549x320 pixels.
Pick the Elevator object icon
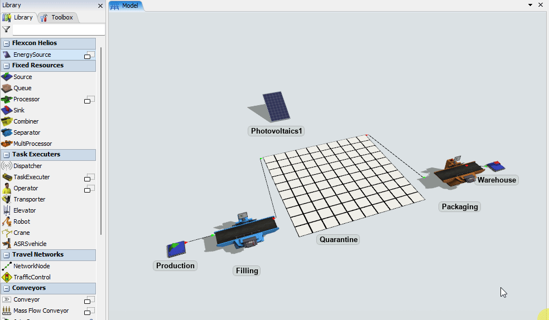pos(7,210)
